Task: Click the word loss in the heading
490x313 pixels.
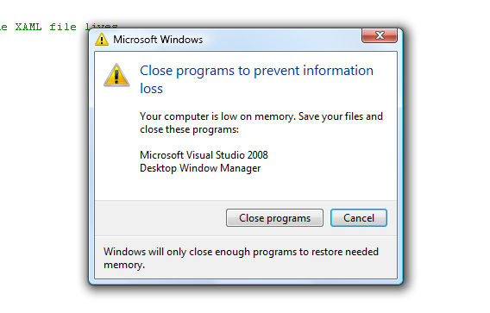Action: [151, 89]
